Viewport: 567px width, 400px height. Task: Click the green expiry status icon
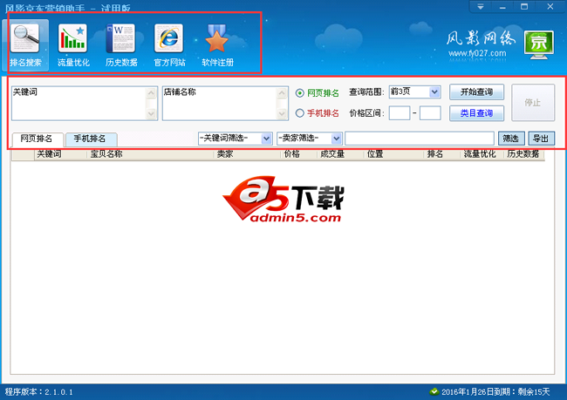coord(434,391)
